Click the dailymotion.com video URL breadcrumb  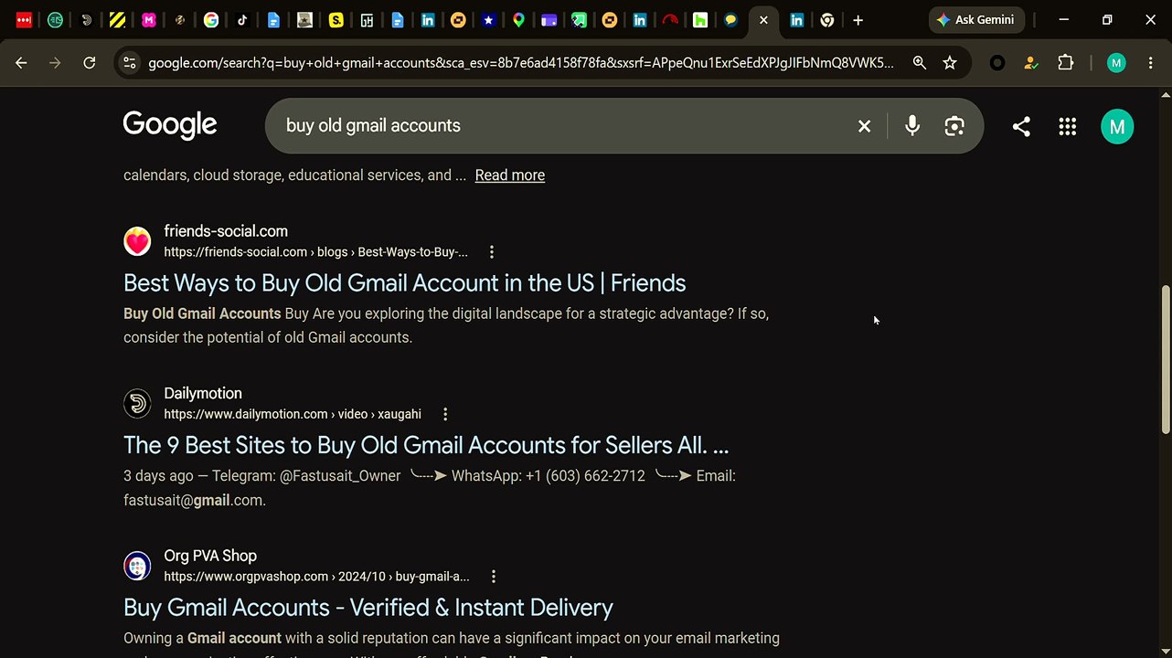[293, 414]
